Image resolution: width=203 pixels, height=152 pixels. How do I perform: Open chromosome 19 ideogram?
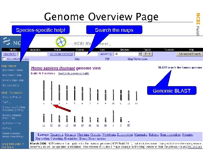pos(82,119)
